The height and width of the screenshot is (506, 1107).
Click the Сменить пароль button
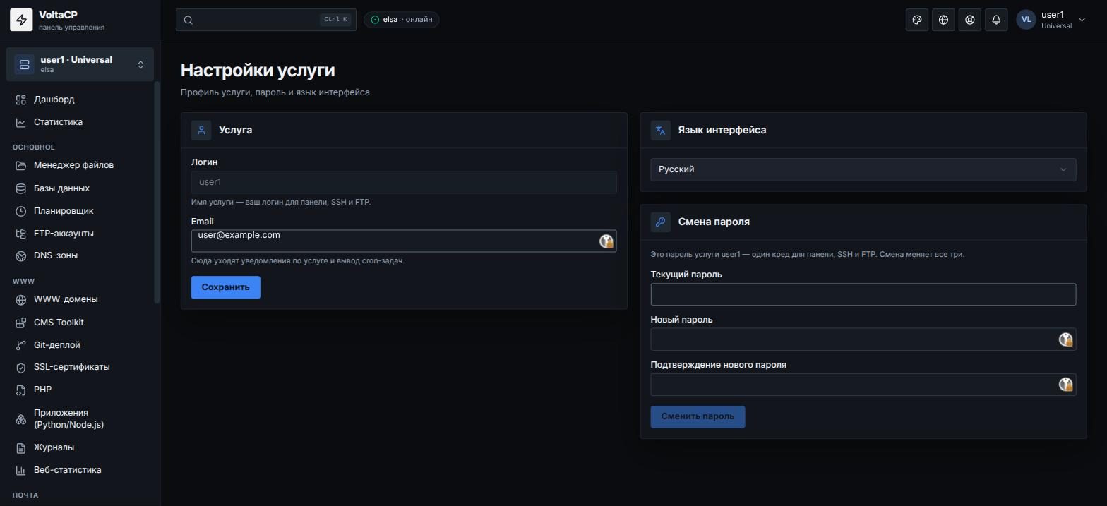(x=698, y=416)
